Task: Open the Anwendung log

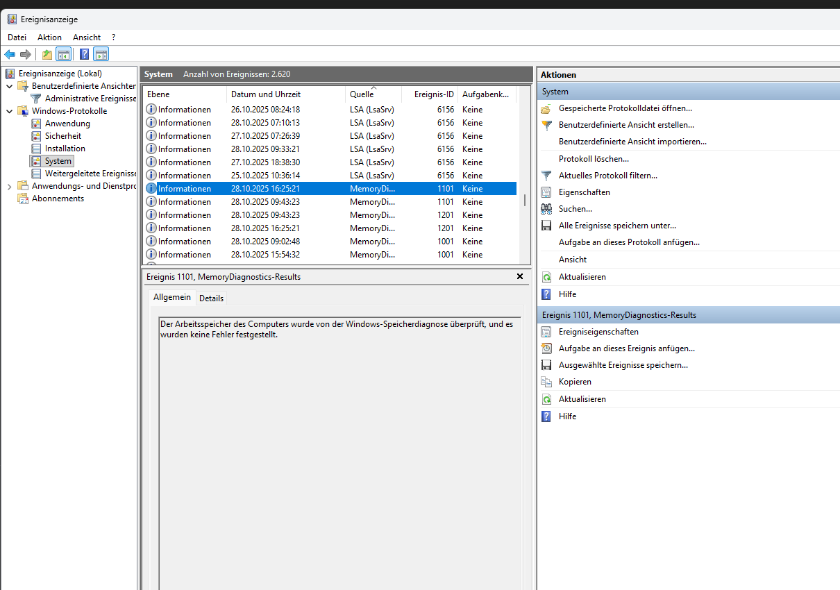Action: point(67,124)
